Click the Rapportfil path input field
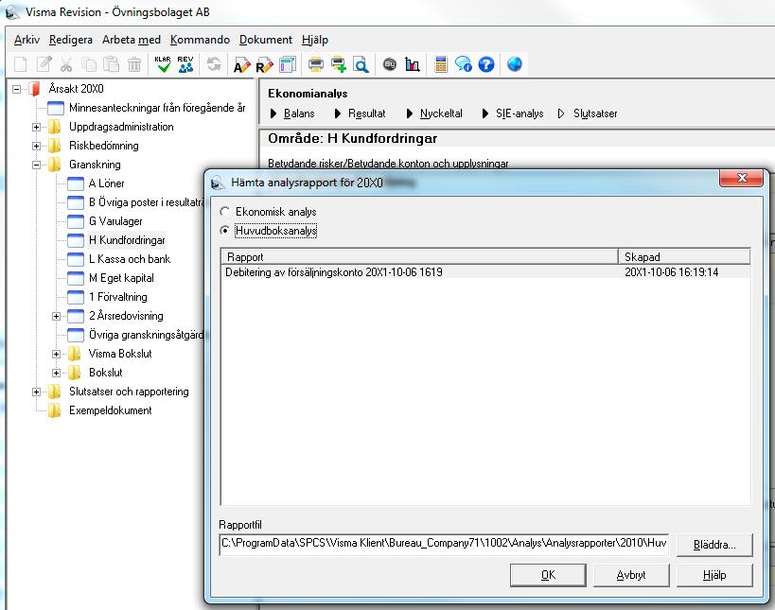 coord(444,544)
